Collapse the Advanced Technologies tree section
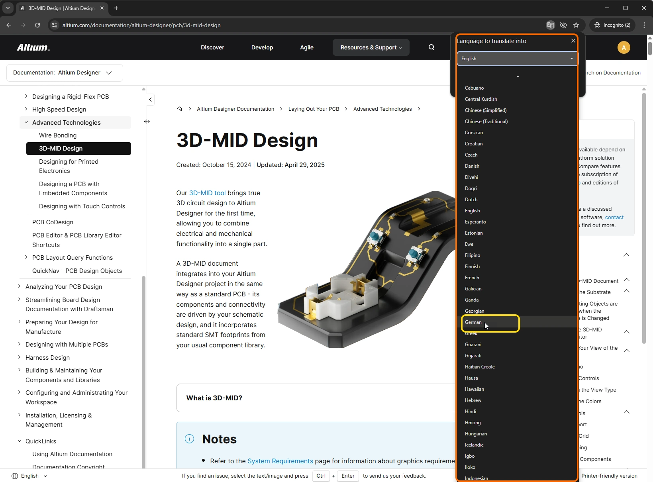The height and width of the screenshot is (482, 653). (x=26, y=122)
